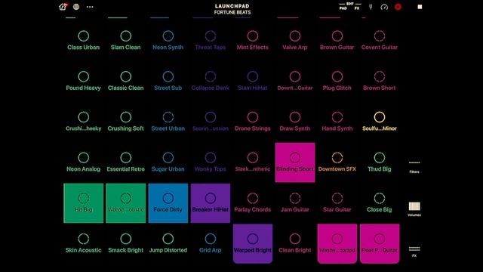
Task: Stop the active Force Dirty pad
Action: [168, 203]
